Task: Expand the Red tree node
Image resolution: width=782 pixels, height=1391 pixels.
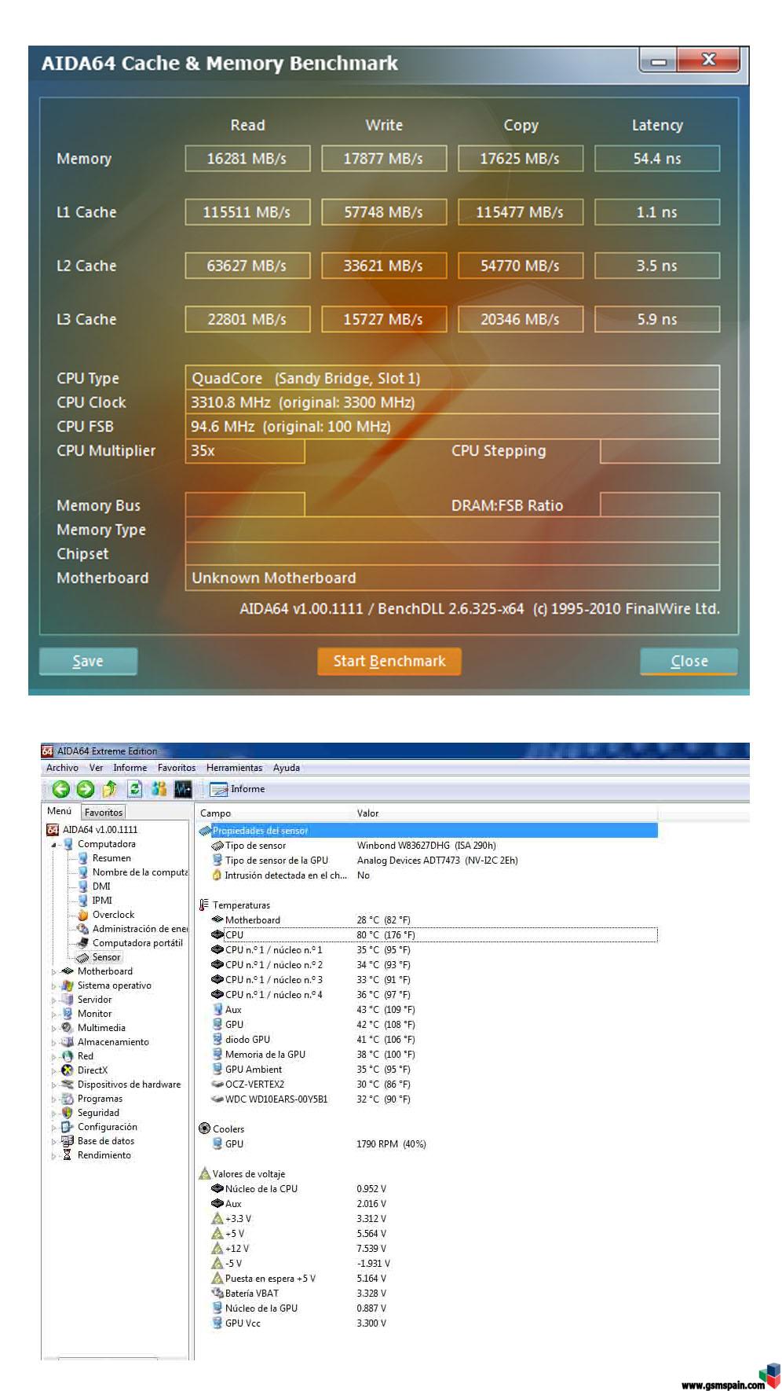Action: [54, 1057]
